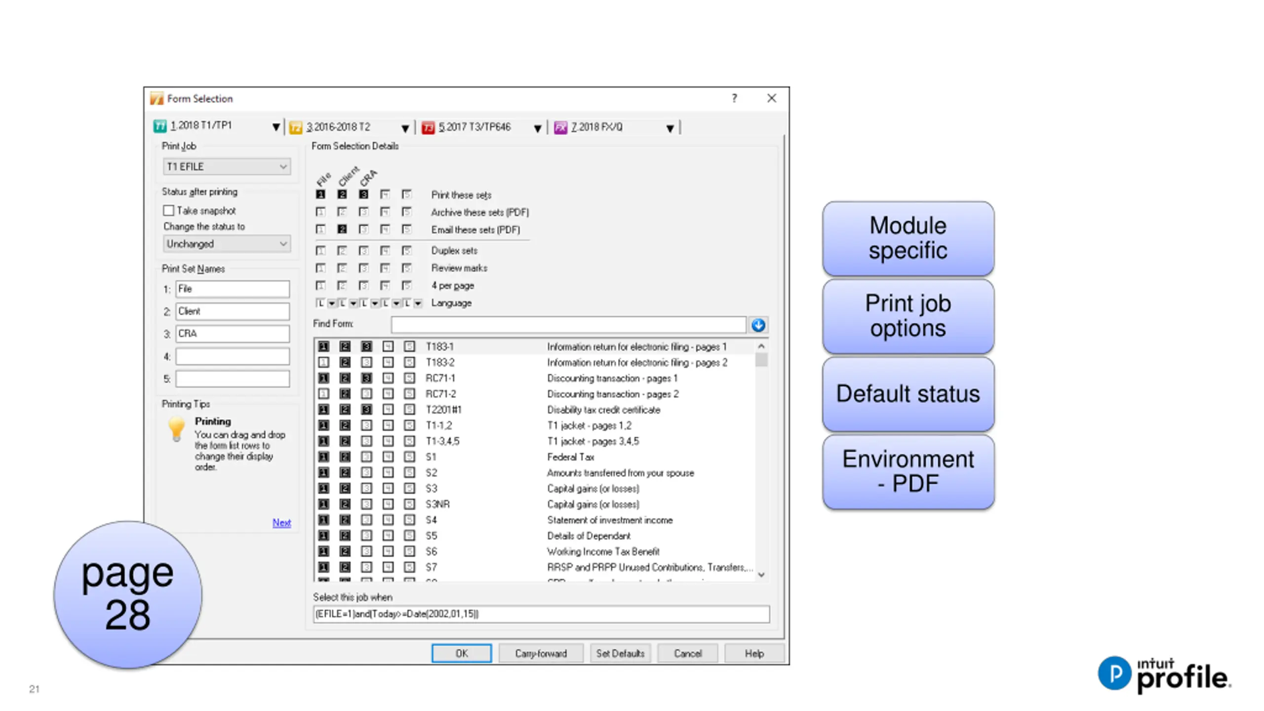Viewport: 1264px width, 711px height.
Task: Toggle set 2 for Email these sets (PDF)
Action: [x=342, y=229]
